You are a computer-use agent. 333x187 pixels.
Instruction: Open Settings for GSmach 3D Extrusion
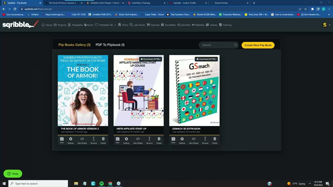point(182,140)
